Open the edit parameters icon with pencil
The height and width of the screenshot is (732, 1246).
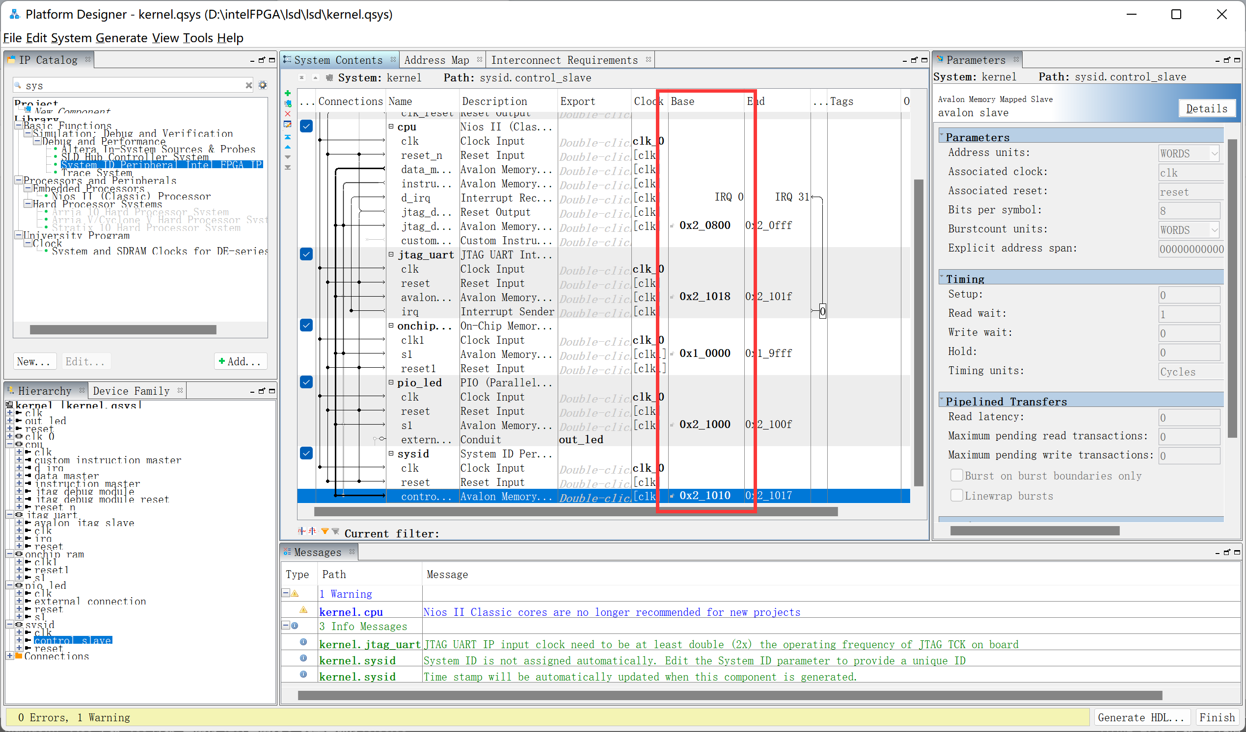[x=288, y=125]
